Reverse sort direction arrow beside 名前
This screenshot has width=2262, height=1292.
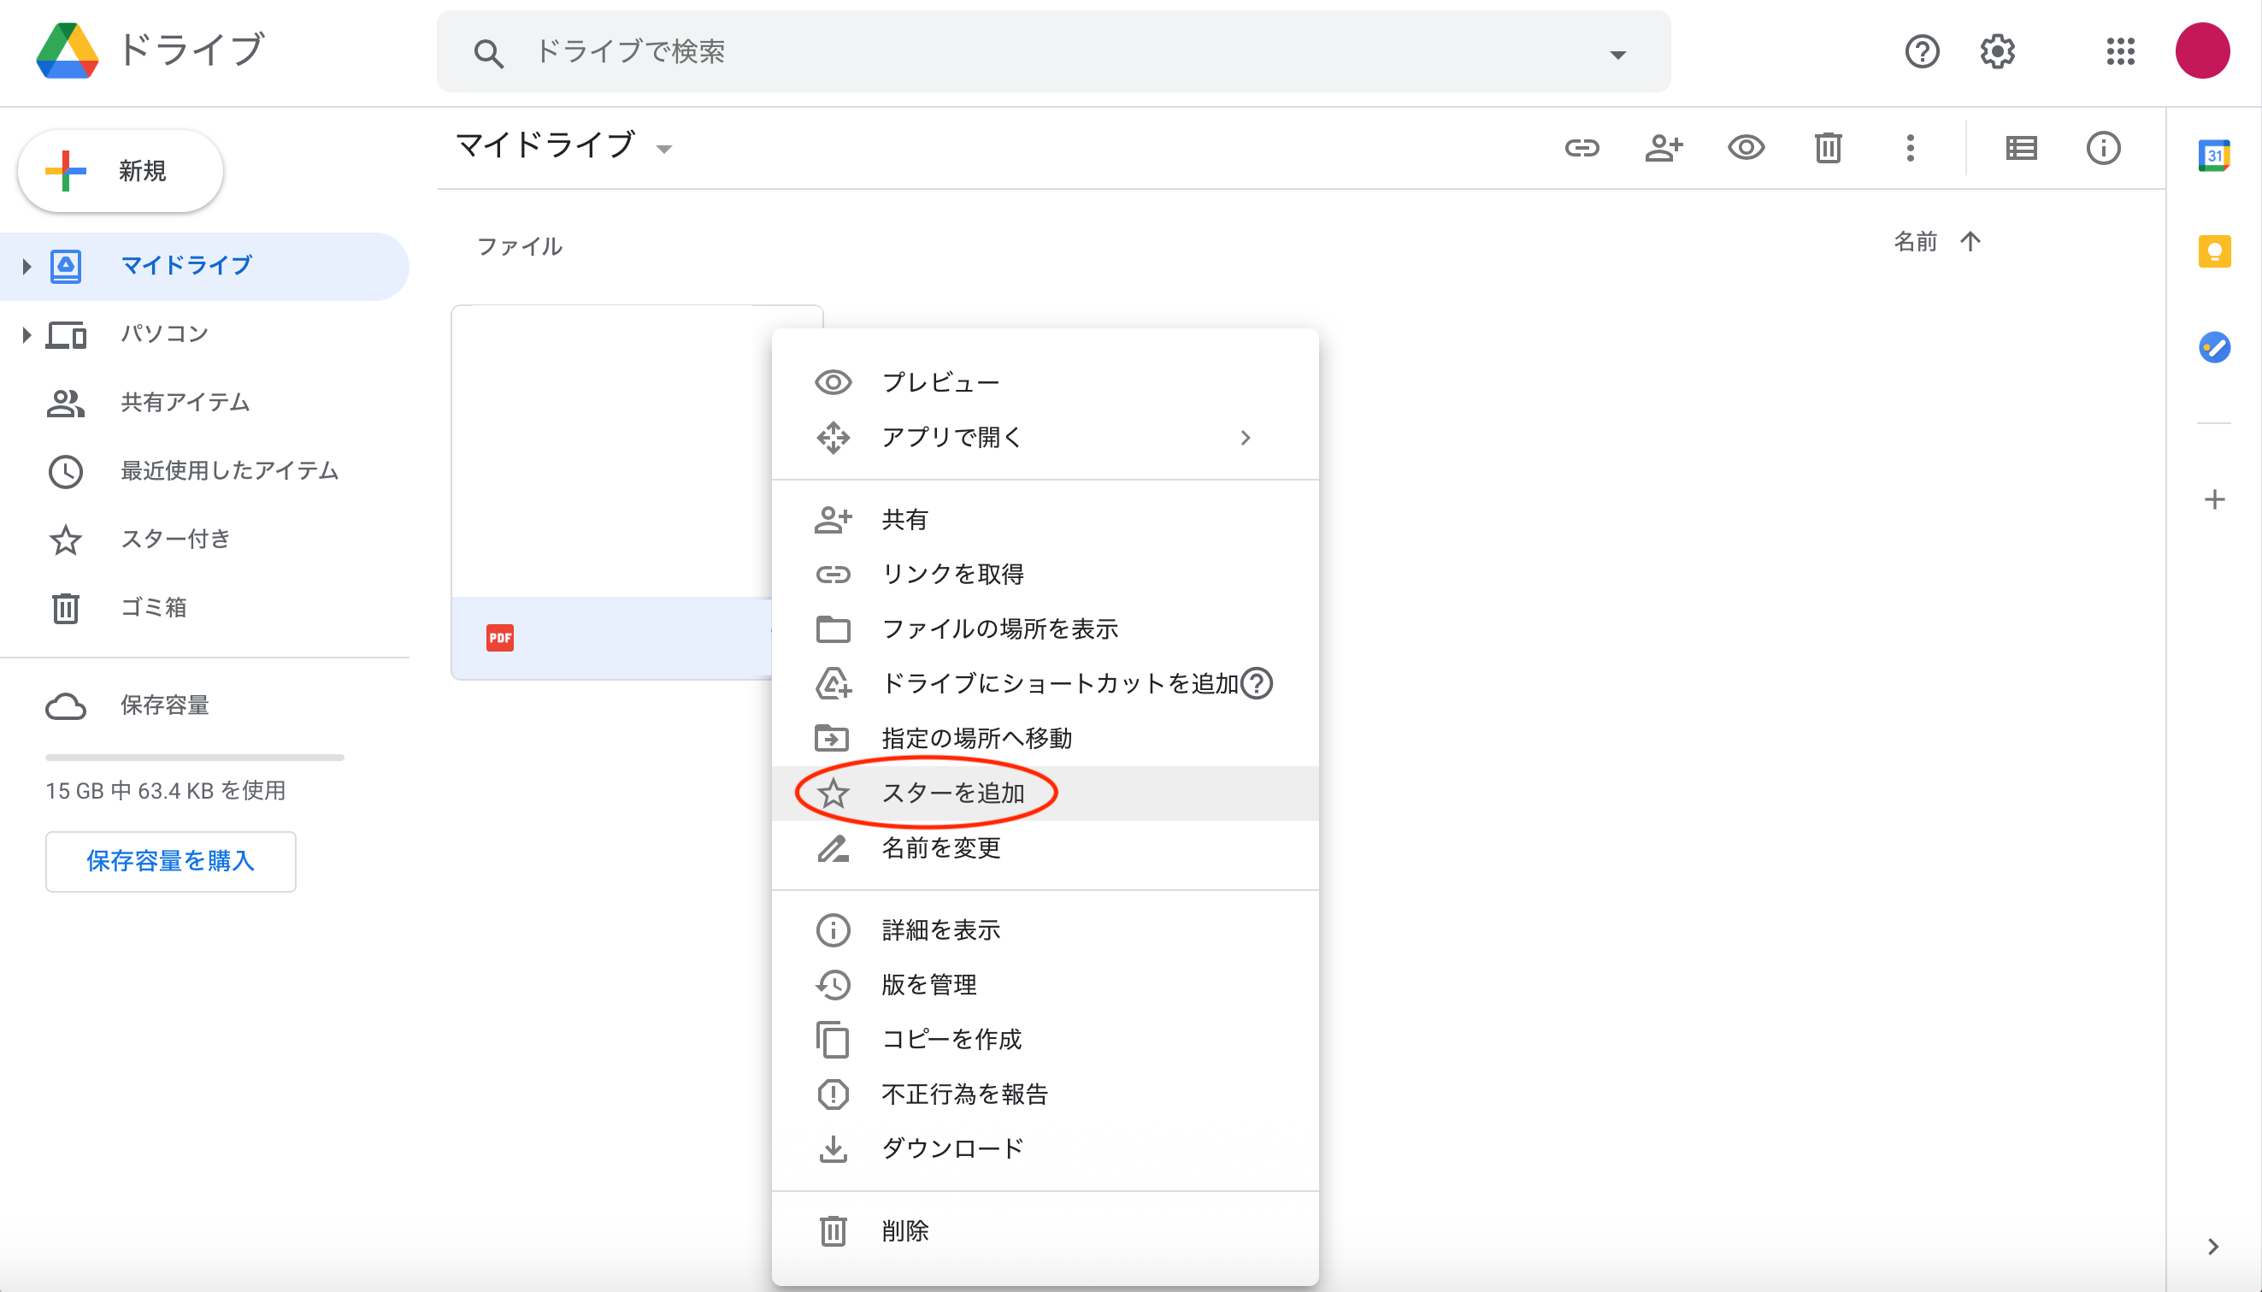[x=1970, y=241]
